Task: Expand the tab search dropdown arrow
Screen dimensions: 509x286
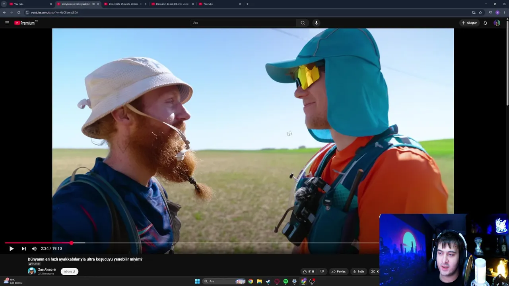Action: (4, 4)
